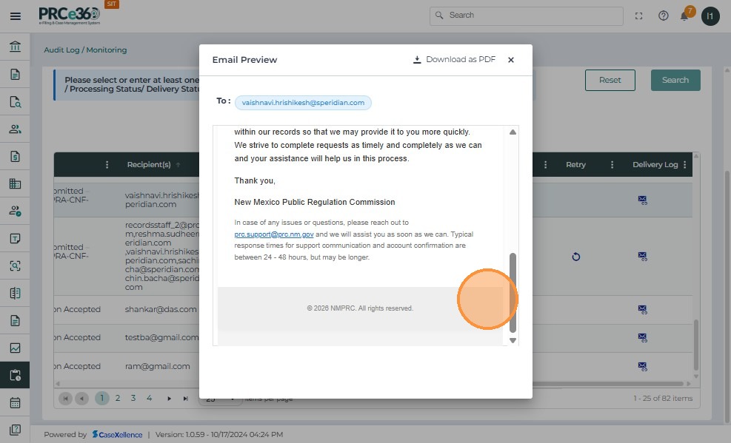Open delivery log envelope for testba@gmail.com row
Image resolution: width=731 pixels, height=443 pixels.
coord(642,337)
